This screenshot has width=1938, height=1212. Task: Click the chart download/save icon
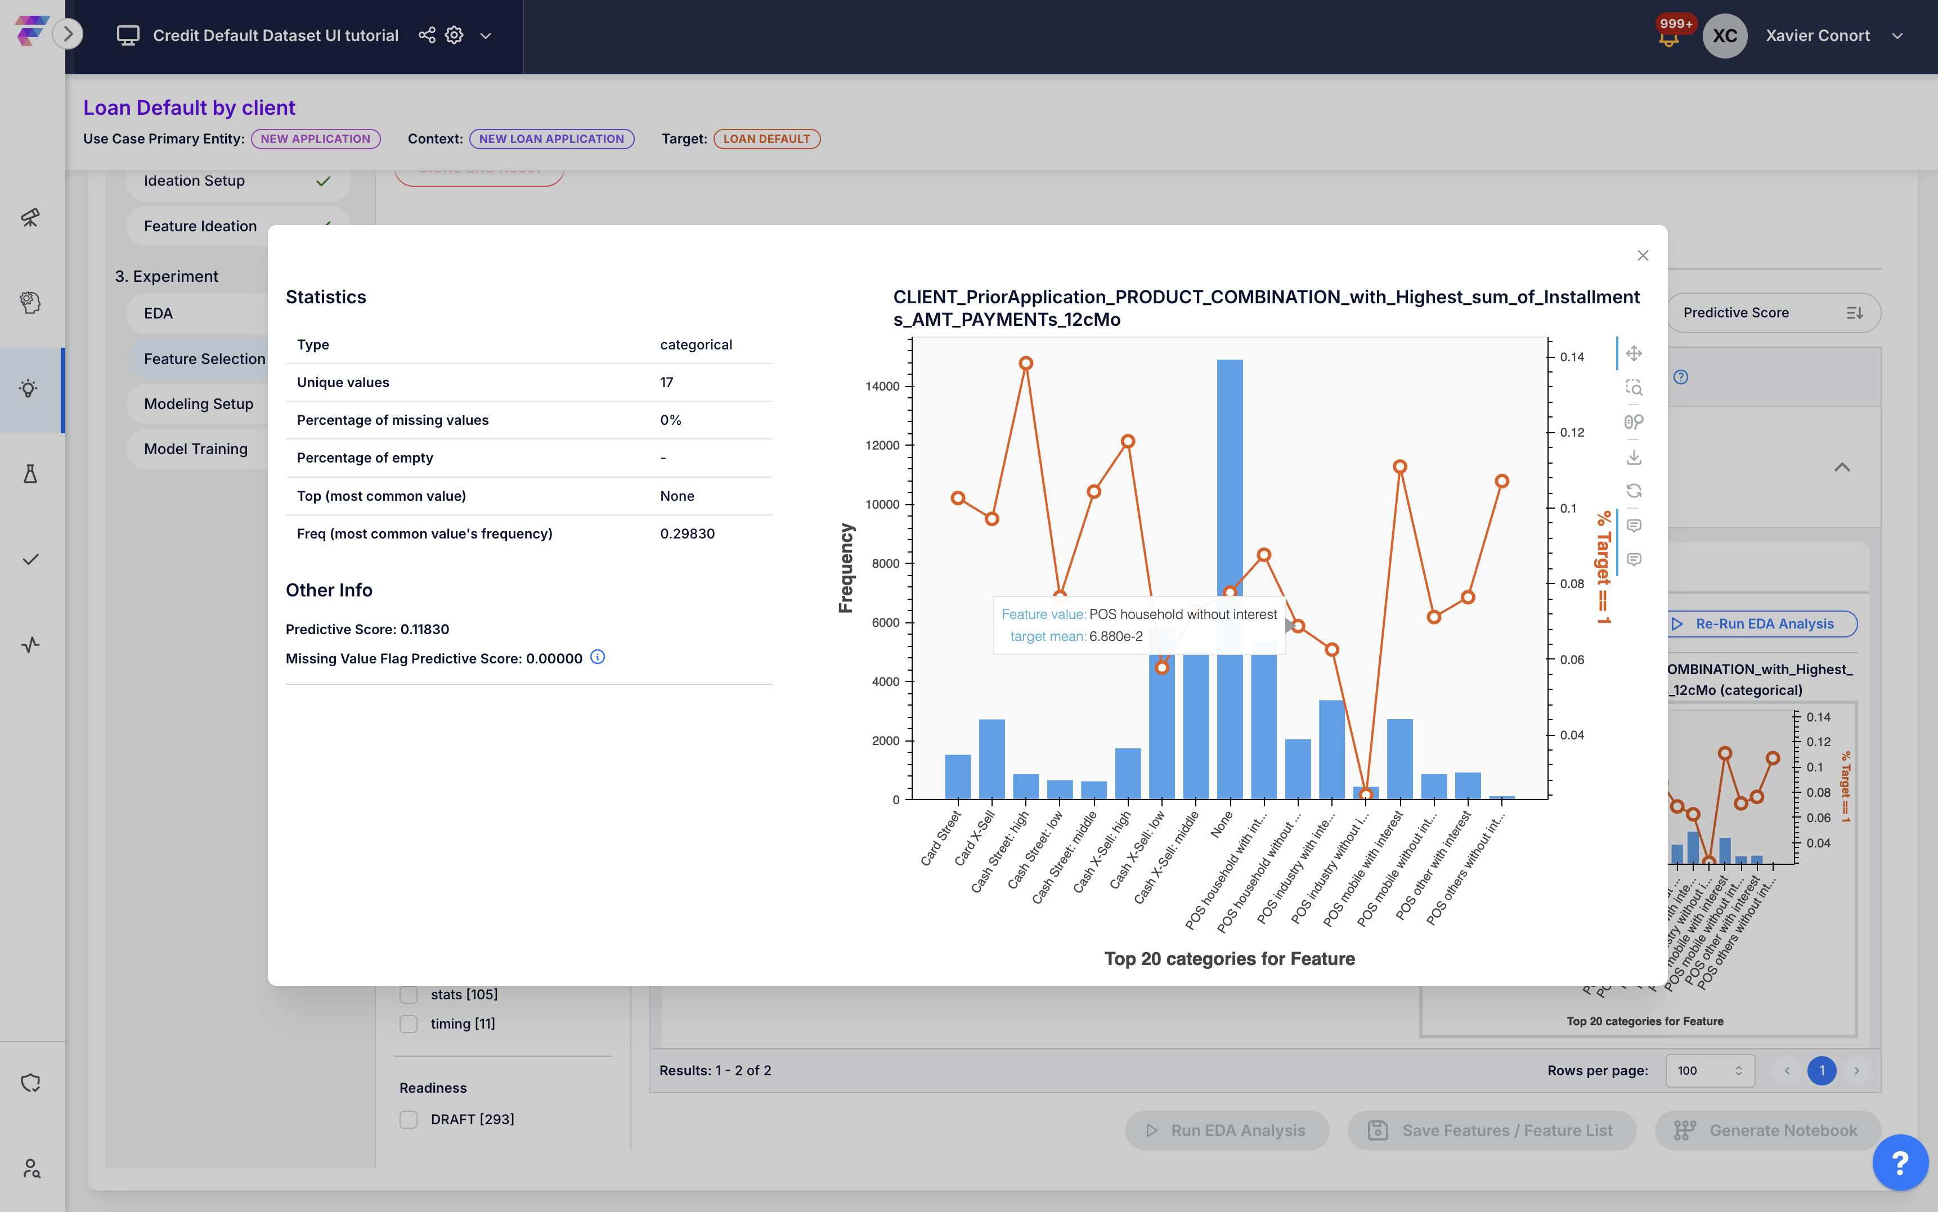coord(1634,457)
